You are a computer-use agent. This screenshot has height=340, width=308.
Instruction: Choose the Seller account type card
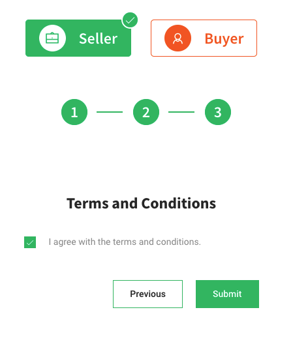[x=78, y=38]
